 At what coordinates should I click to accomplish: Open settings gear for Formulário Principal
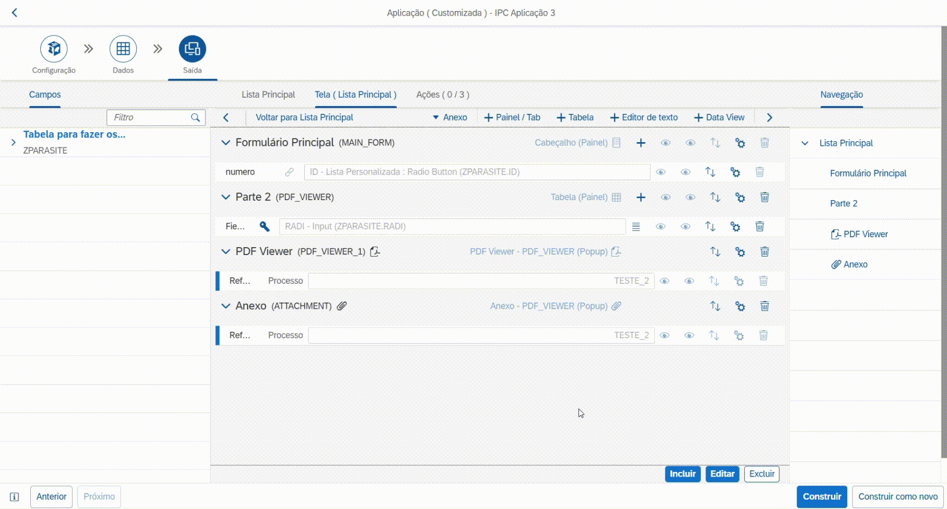740,143
